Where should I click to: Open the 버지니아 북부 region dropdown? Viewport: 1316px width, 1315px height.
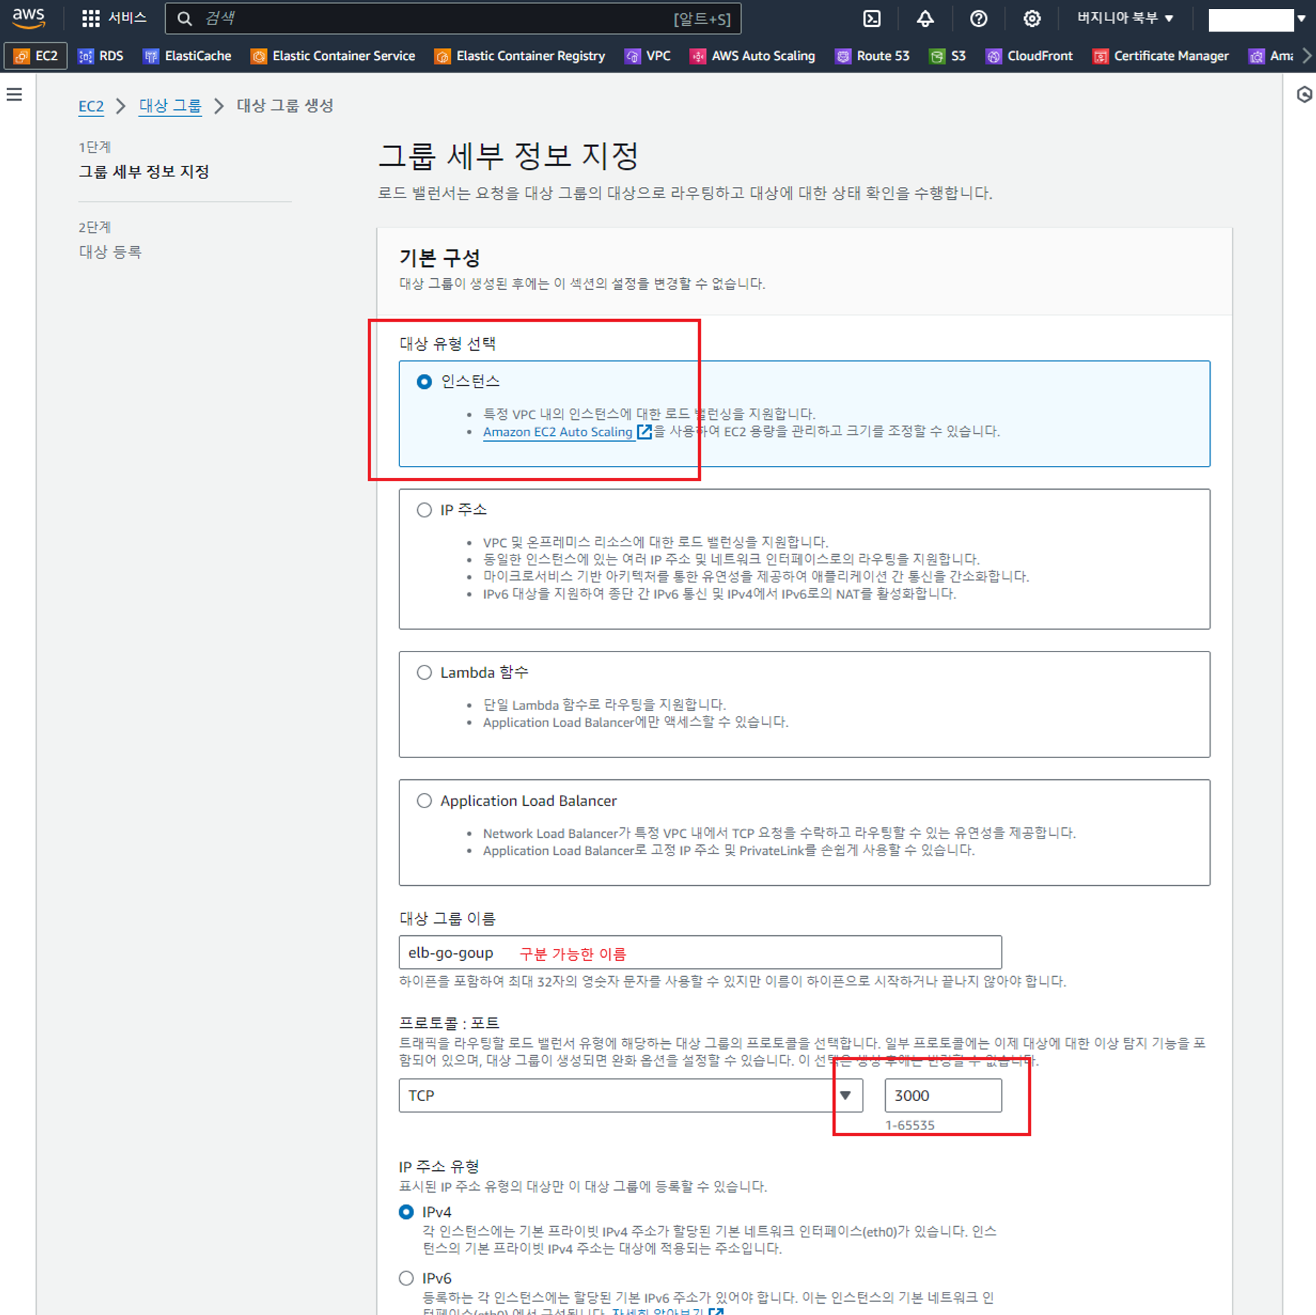1125,18
